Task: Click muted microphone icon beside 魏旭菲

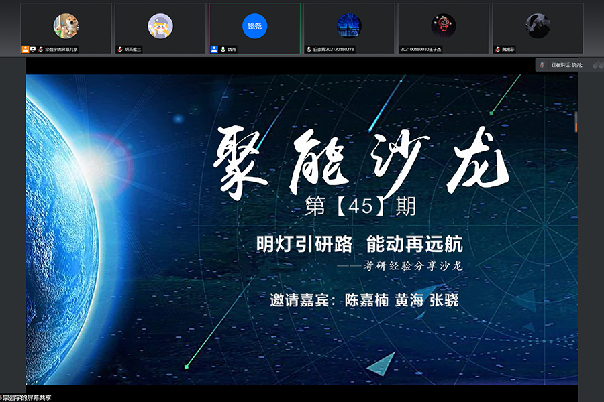Action: 497,49
